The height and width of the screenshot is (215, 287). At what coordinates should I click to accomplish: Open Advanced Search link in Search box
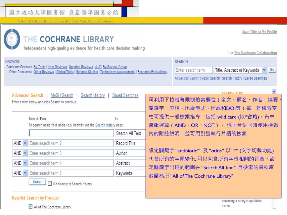(187, 78)
